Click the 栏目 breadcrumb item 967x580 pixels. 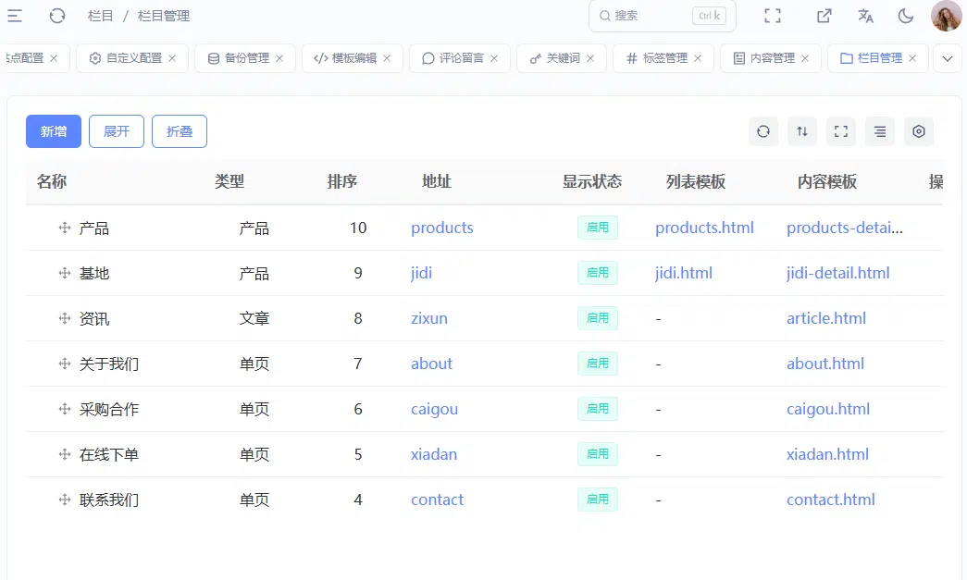[x=101, y=16]
